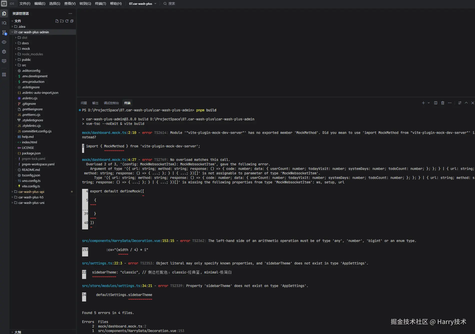Expand the mock folder
This screenshot has height=334, width=475.
pos(16,49)
